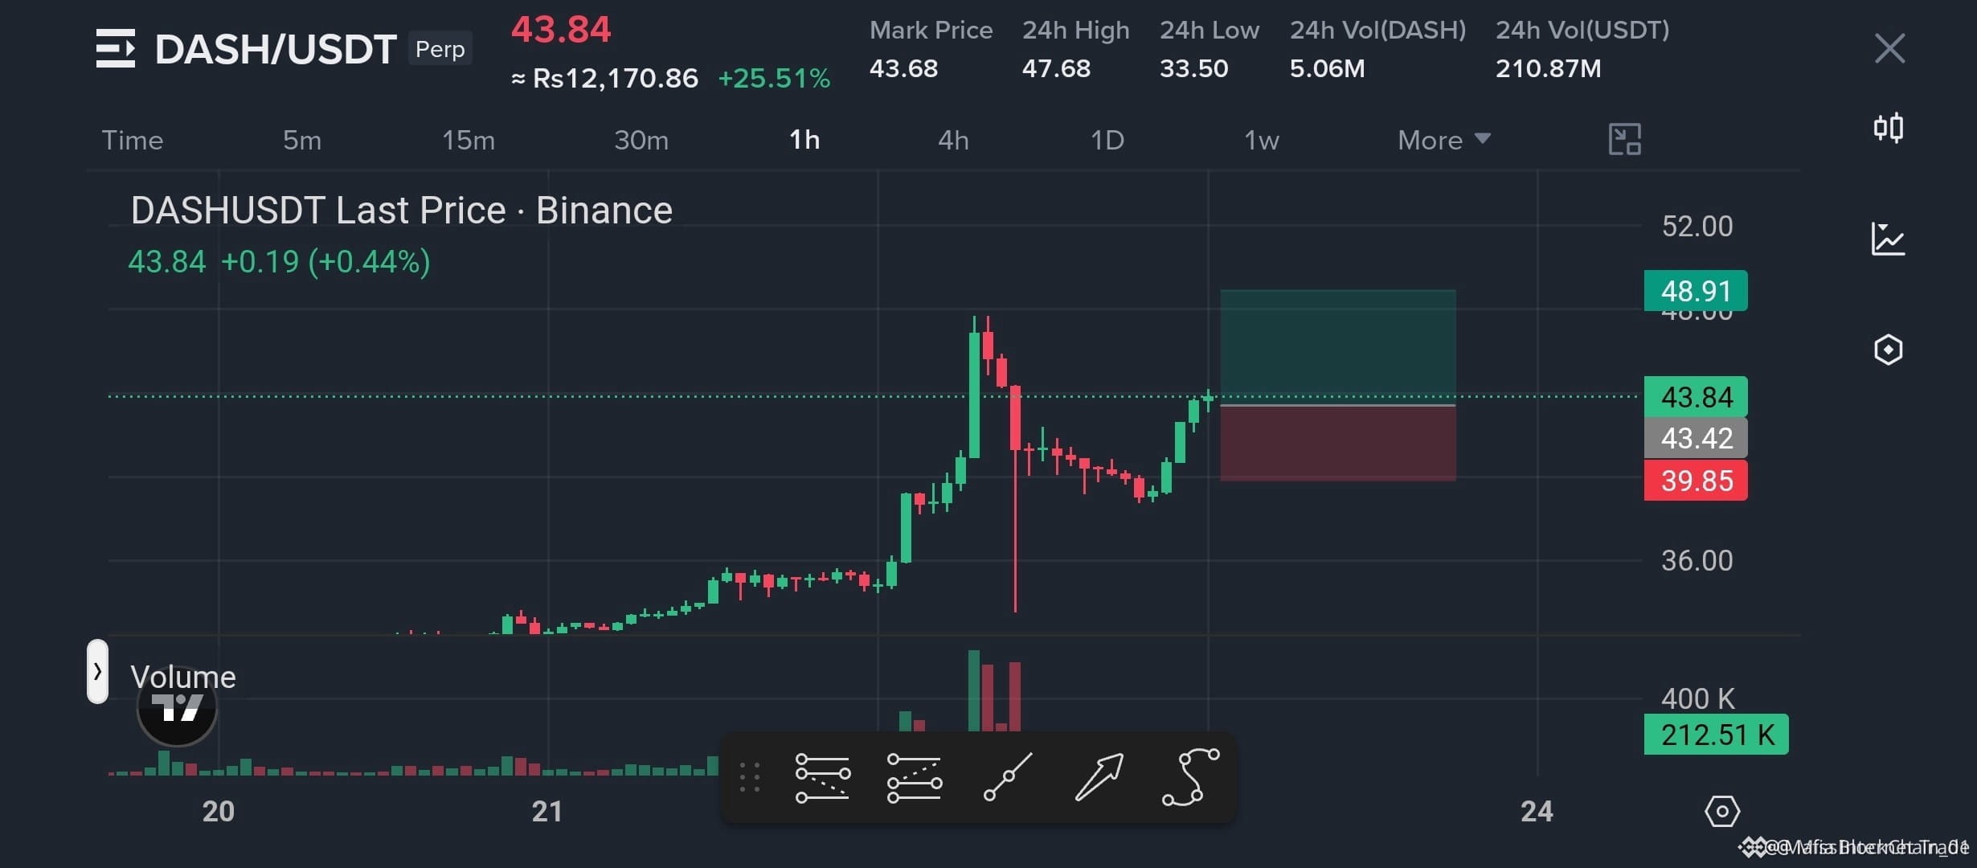Click the DASHUSDT Last Price Binance chart title

click(401, 211)
